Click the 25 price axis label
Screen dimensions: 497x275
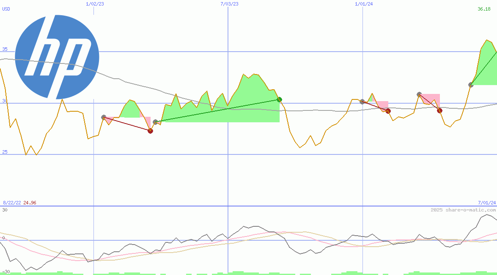pos(5,152)
